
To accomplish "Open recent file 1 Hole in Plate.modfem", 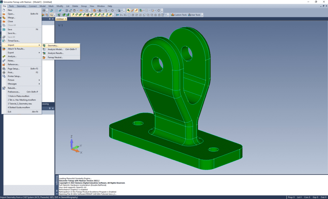I will 22,96.
